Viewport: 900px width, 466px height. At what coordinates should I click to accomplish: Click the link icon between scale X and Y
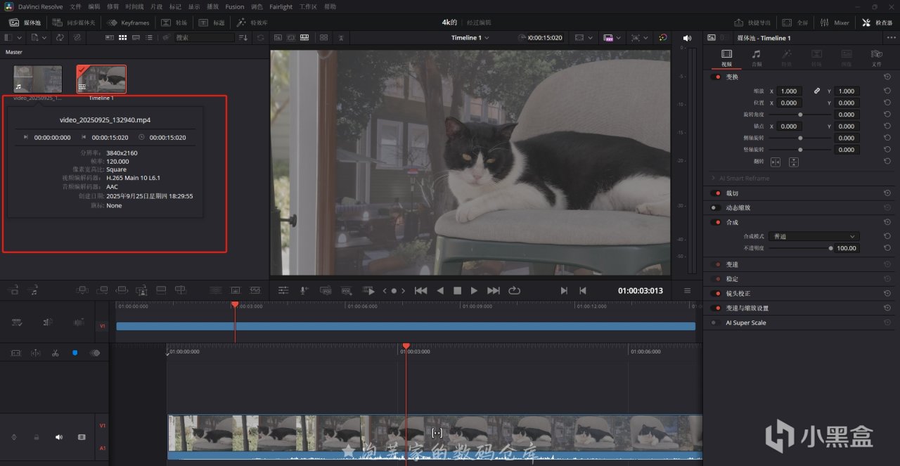point(817,91)
